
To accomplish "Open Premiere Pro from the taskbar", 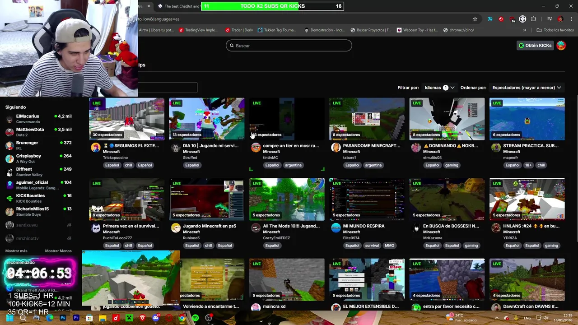I will point(76,318).
